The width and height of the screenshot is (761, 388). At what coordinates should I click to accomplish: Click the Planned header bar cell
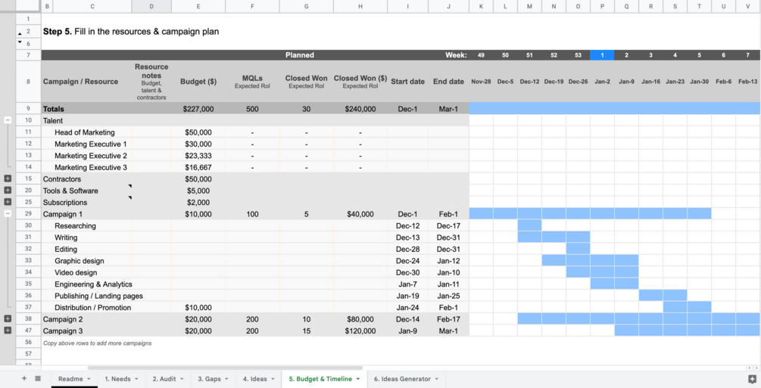pos(299,55)
